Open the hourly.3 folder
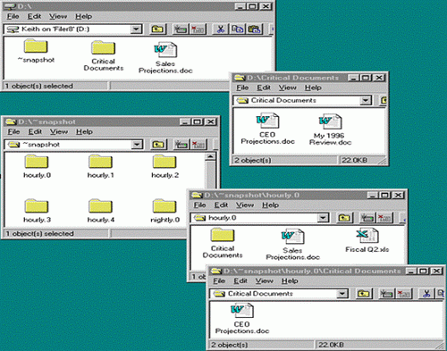Viewport: 447px width, 351px height. (37, 211)
